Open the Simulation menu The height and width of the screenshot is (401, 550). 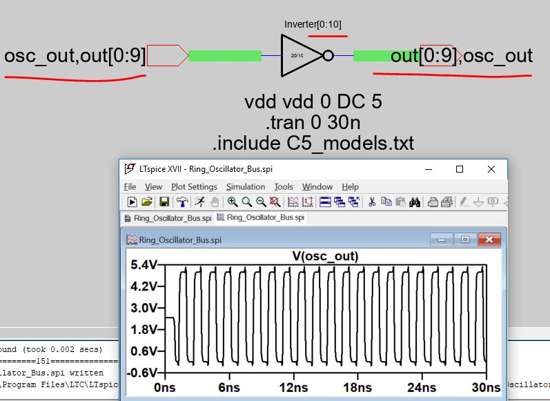[x=245, y=186]
